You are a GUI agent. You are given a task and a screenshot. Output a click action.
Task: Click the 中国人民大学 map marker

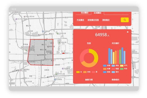pos(25,17)
